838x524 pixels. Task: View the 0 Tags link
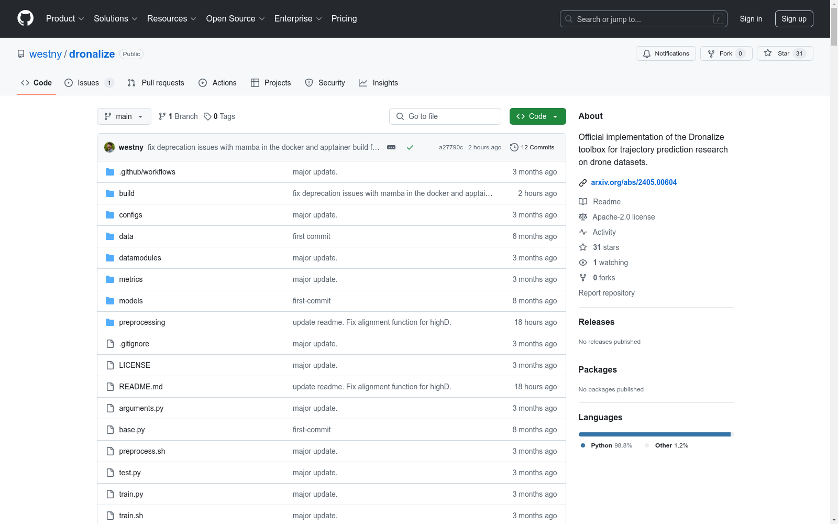pos(219,116)
